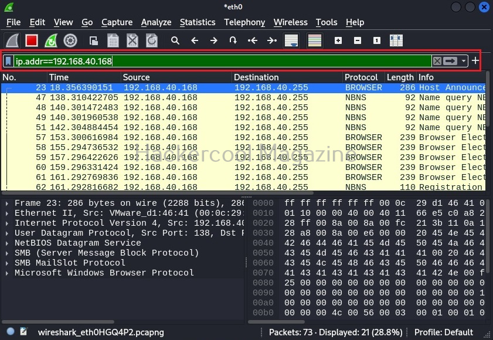This screenshot has width=493, height=340.
Task: Click the expert information status circle
Action: (11, 332)
